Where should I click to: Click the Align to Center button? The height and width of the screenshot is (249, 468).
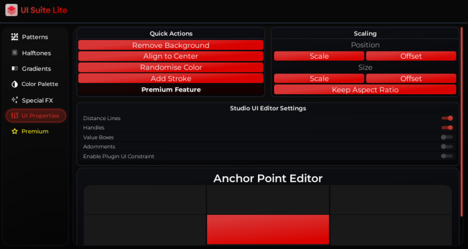click(170, 56)
